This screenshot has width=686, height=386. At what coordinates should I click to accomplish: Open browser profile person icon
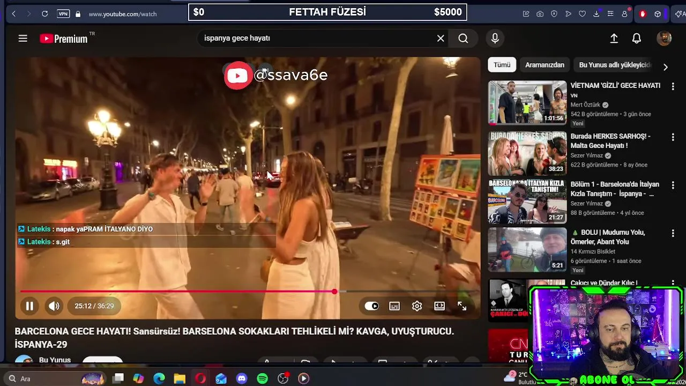(624, 14)
